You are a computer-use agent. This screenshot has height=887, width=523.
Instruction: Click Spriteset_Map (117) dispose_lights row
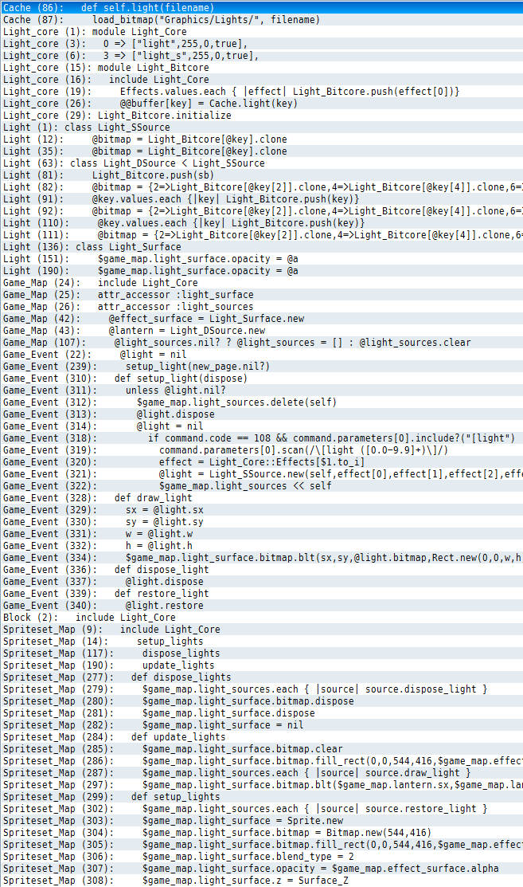pyautogui.click(x=261, y=653)
